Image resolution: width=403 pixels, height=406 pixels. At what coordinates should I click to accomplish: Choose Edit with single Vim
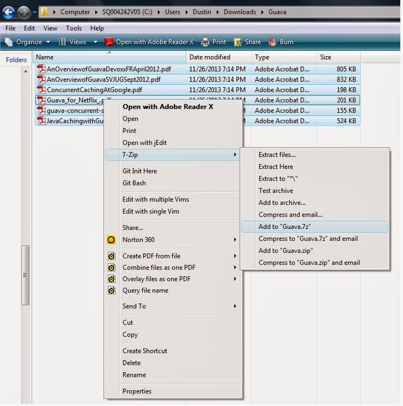[x=151, y=211]
